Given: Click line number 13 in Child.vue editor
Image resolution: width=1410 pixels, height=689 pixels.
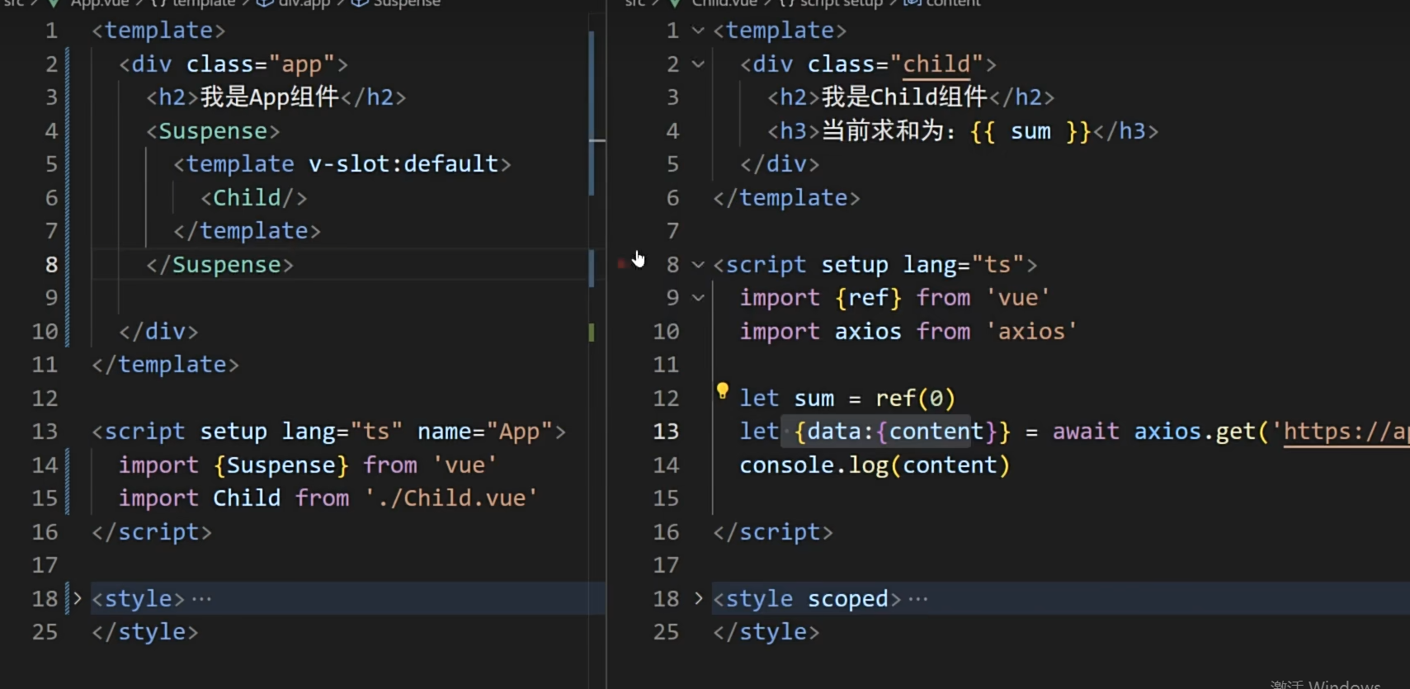Looking at the screenshot, I should tap(666, 432).
